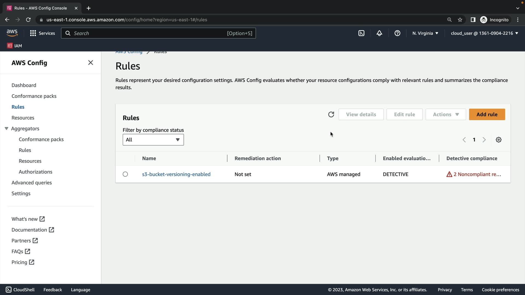Open CloudShell icon in top navigation bar
The width and height of the screenshot is (525, 295).
tap(361, 33)
